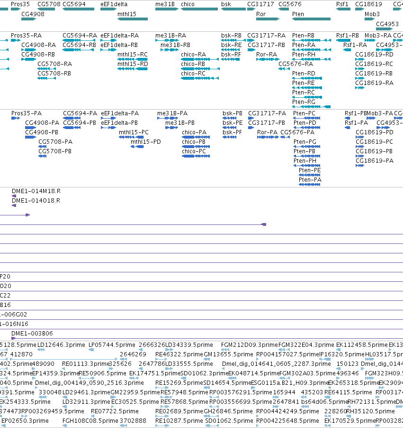Select the CG5708-RA transcript label

[x=55, y=64]
